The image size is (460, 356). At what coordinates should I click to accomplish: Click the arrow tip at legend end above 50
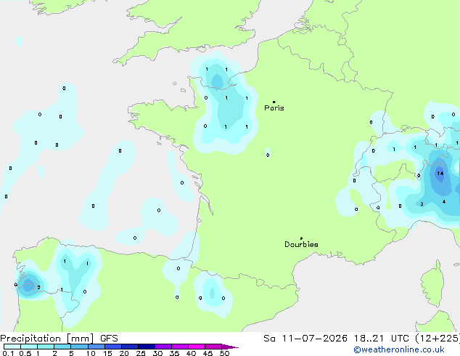(230, 347)
